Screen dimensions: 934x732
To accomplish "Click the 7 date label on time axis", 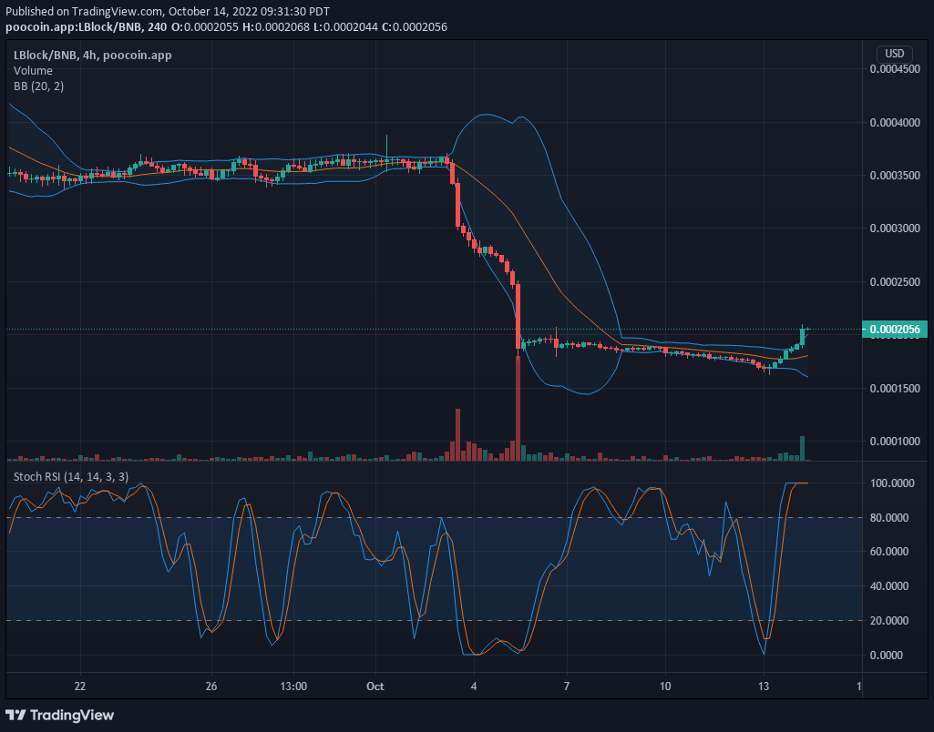I will tap(567, 686).
